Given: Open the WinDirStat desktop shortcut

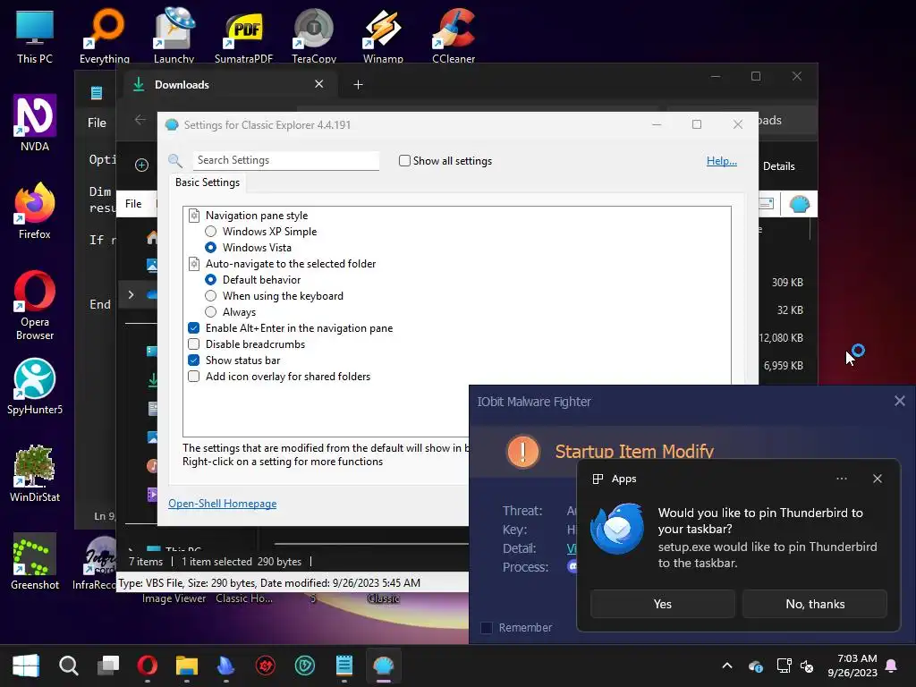Looking at the screenshot, I should [35, 473].
